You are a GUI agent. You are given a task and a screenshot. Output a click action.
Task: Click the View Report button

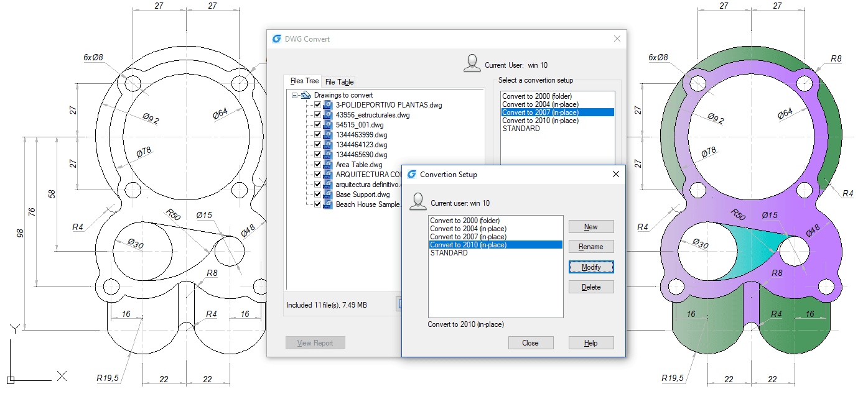coord(315,343)
